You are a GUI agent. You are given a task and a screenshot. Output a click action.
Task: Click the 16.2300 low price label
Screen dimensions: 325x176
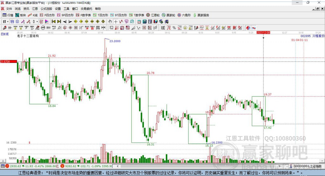click(217, 143)
